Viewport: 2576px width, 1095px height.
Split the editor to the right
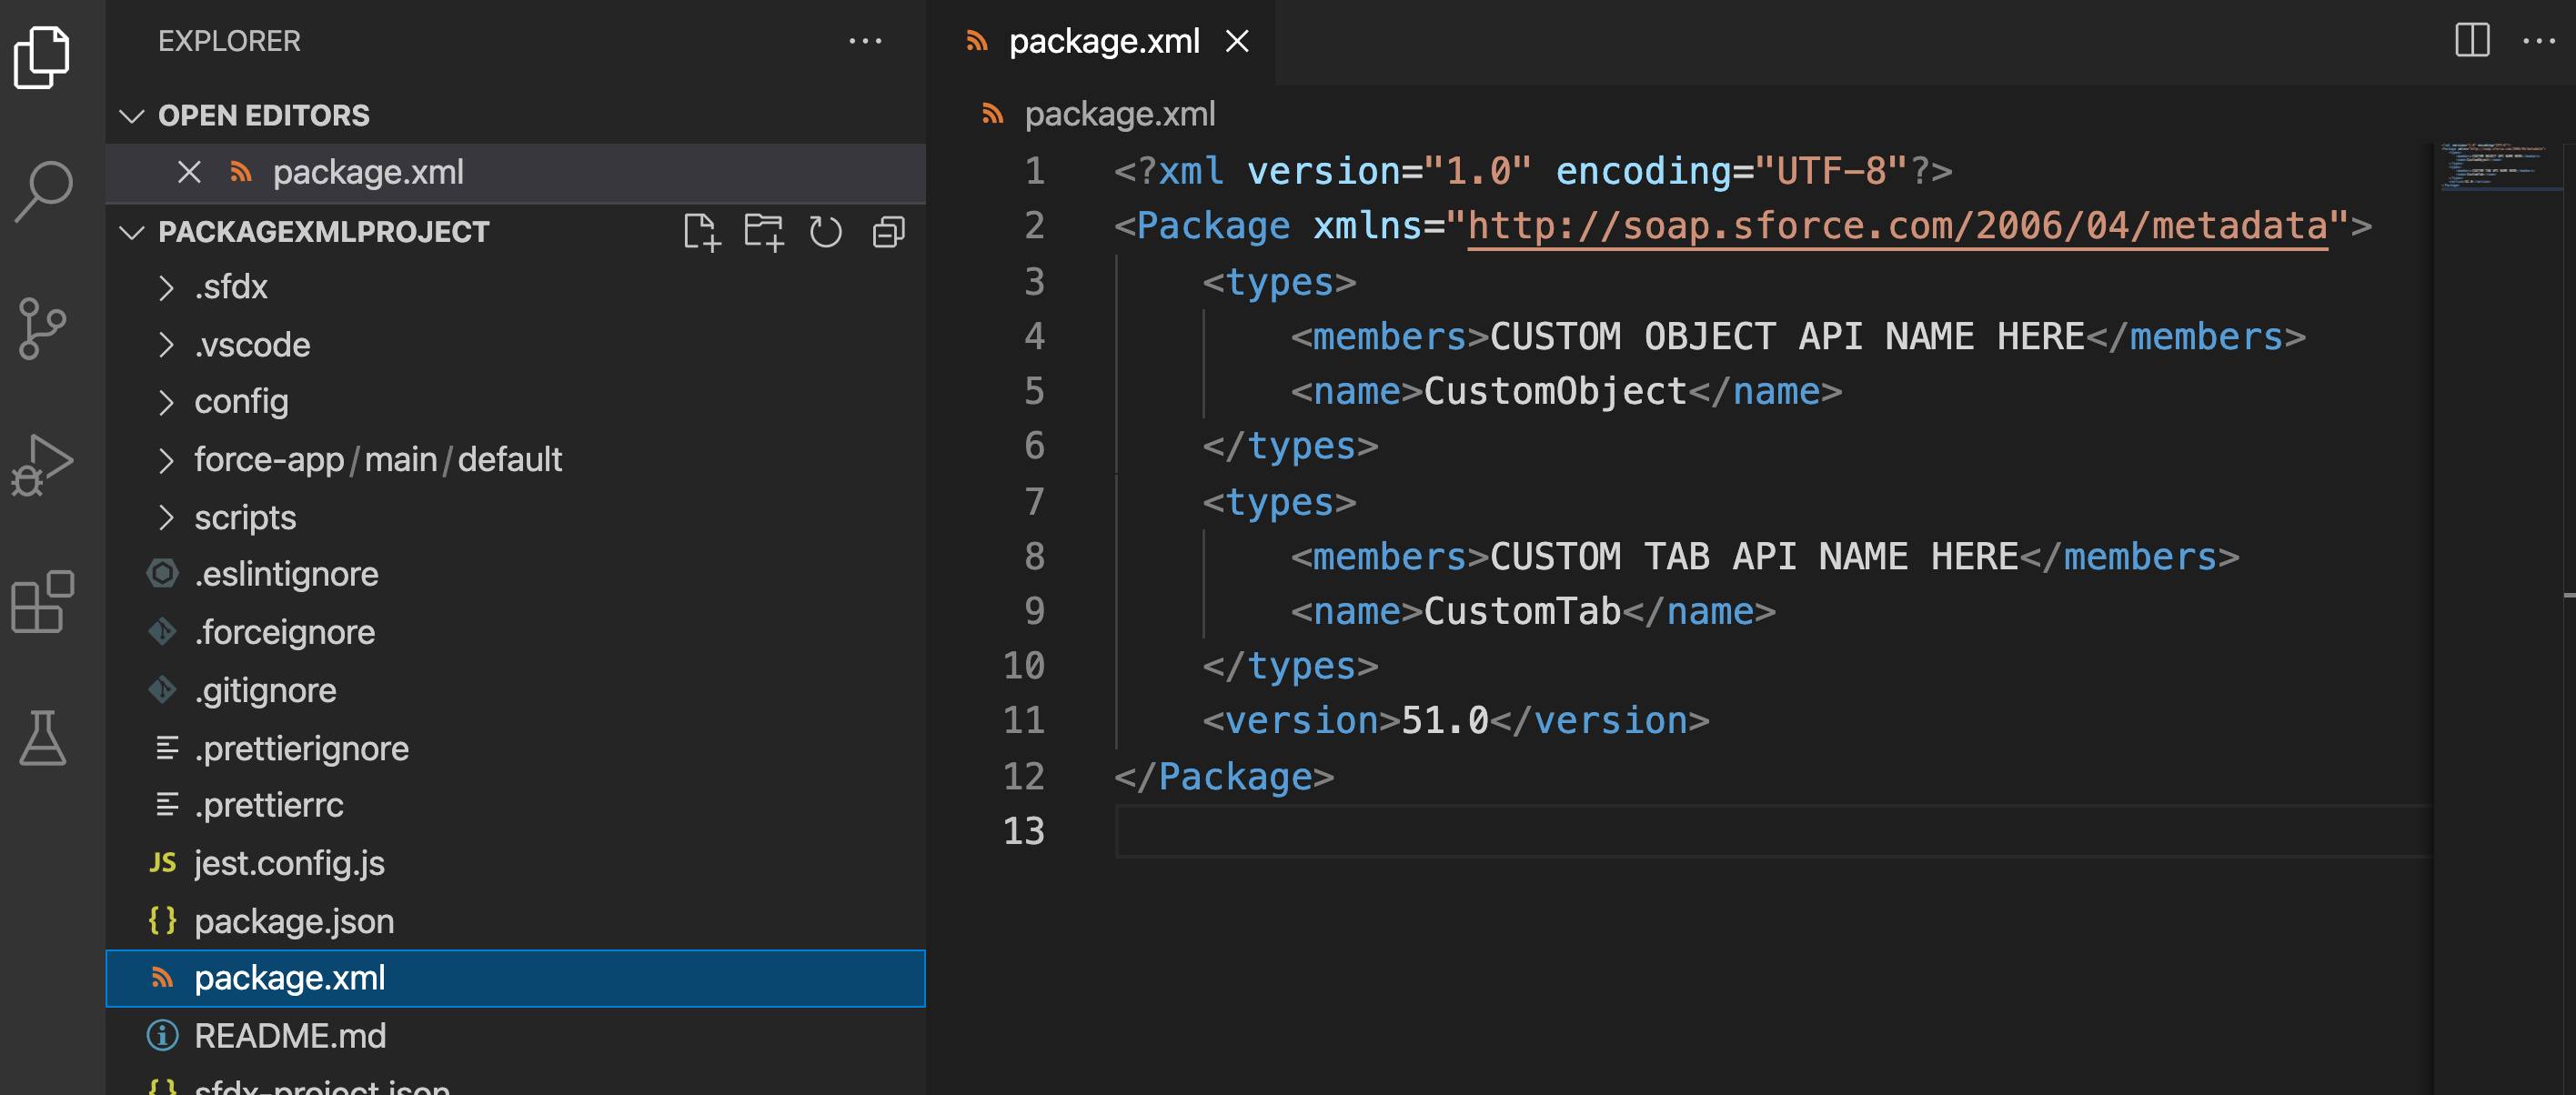click(2471, 41)
